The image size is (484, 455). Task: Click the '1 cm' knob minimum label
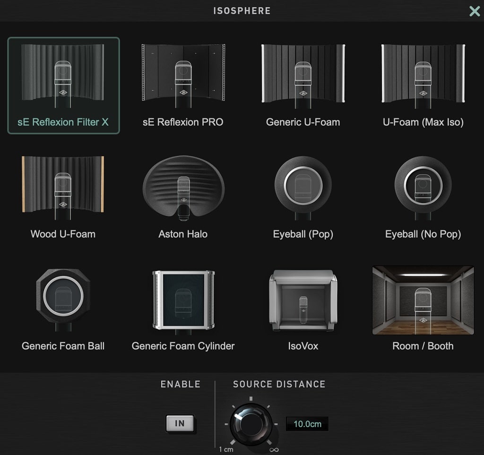tap(226, 449)
